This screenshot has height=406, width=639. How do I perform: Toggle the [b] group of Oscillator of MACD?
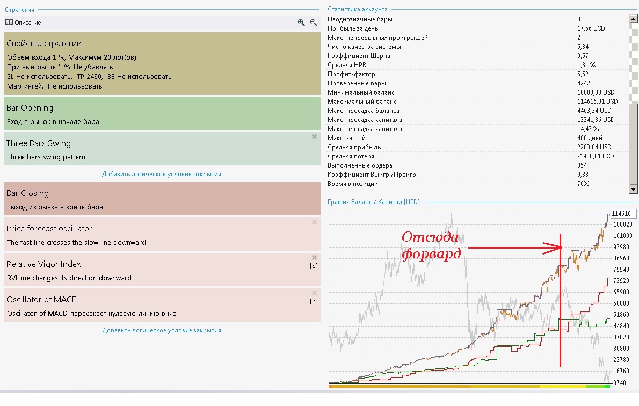314,301
